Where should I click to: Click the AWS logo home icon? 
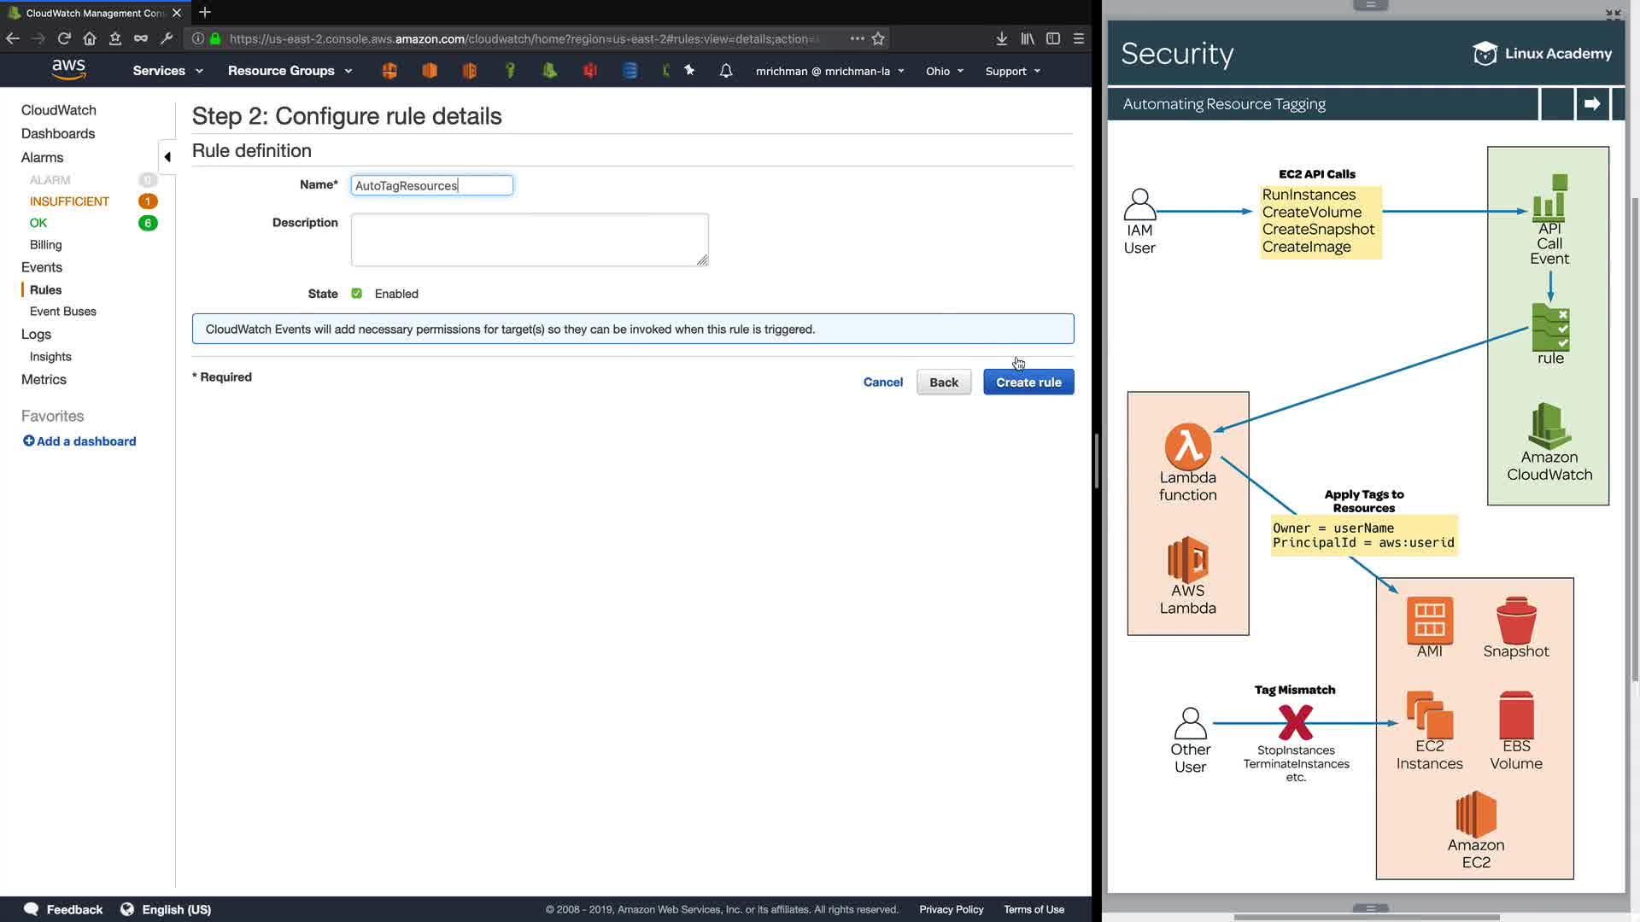(68, 70)
